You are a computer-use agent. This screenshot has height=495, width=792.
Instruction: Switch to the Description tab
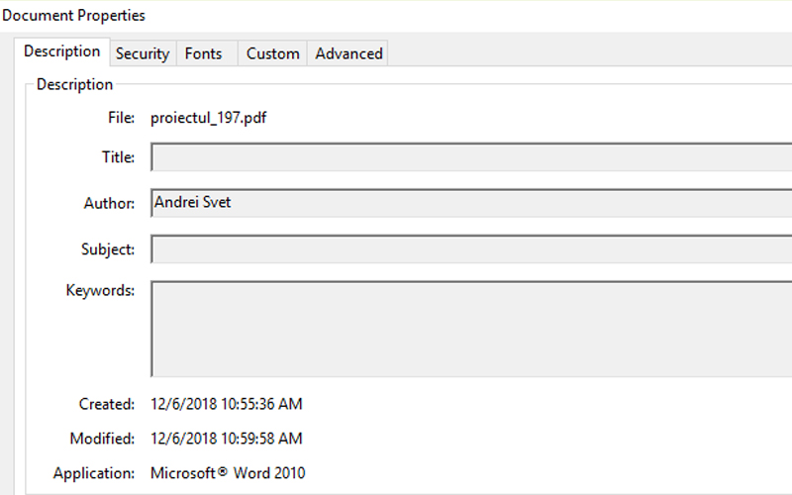(61, 51)
